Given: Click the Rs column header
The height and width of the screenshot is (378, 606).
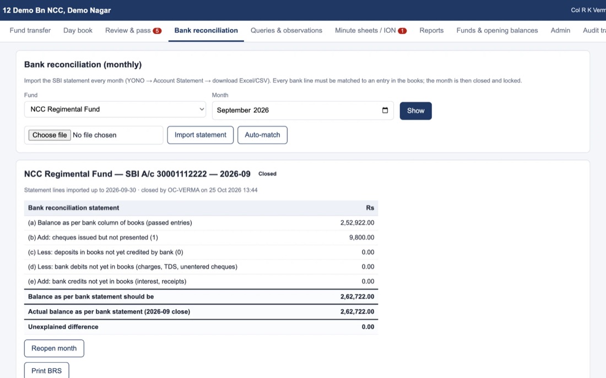Looking at the screenshot, I should (370, 208).
